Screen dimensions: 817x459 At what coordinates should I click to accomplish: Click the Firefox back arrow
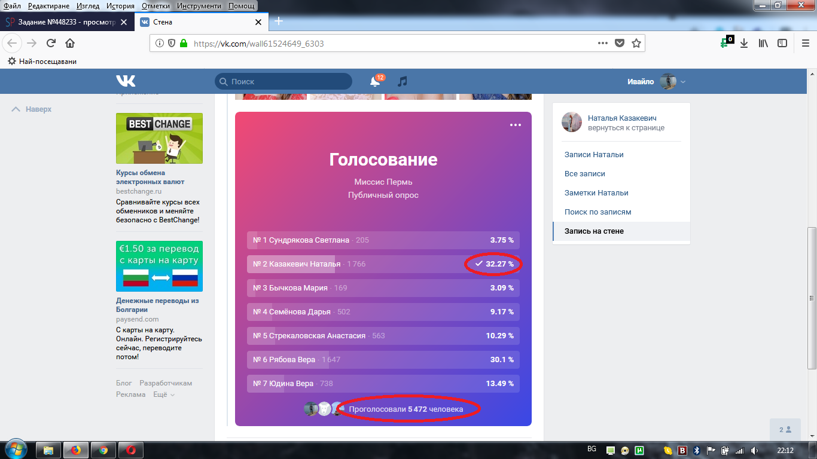coord(13,43)
